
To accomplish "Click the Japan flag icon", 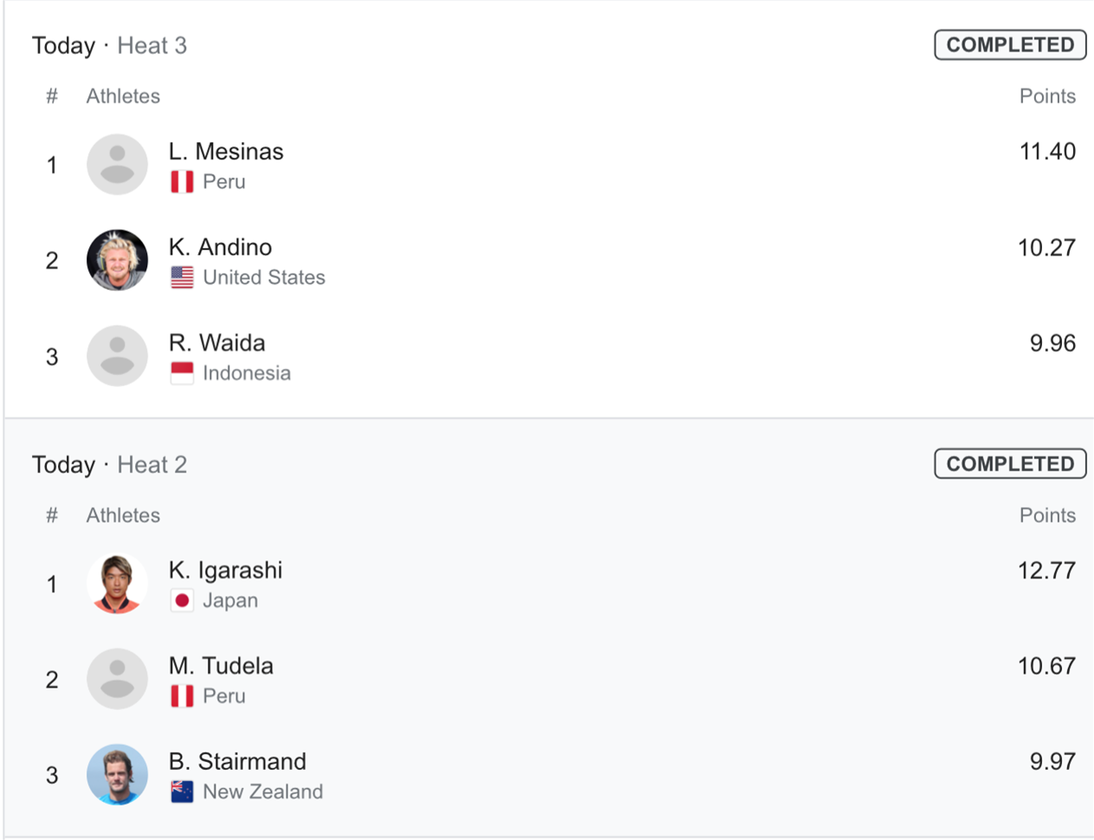I will pyautogui.click(x=182, y=600).
